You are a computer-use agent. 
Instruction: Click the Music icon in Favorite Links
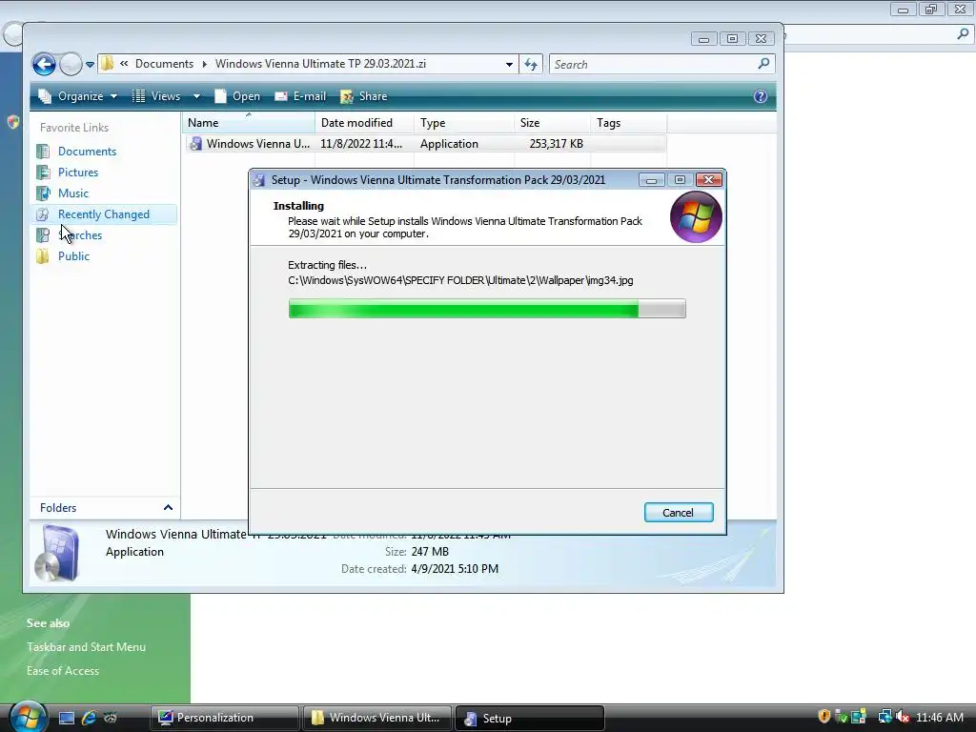coord(43,193)
